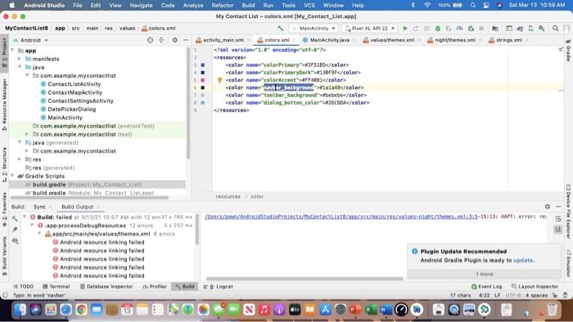Click the Debug app bug icon
This screenshot has height=322, width=573.
437,28
